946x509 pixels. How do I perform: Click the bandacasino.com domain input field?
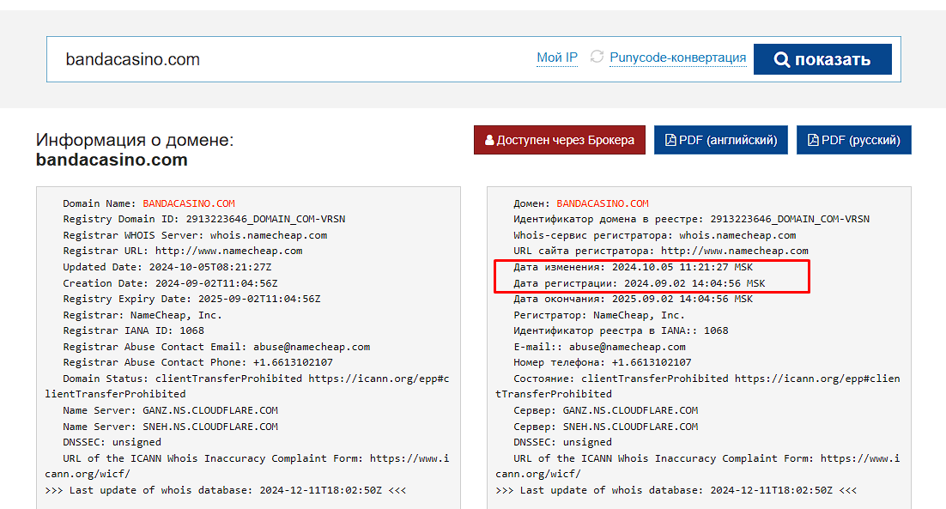point(289,59)
